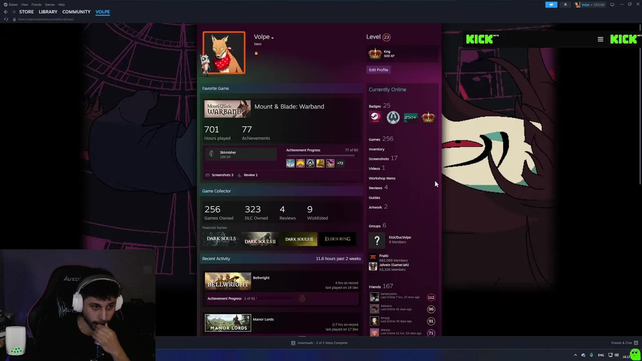
Task: Click the Steam forward navigation arrow
Action: [x=13, y=12]
